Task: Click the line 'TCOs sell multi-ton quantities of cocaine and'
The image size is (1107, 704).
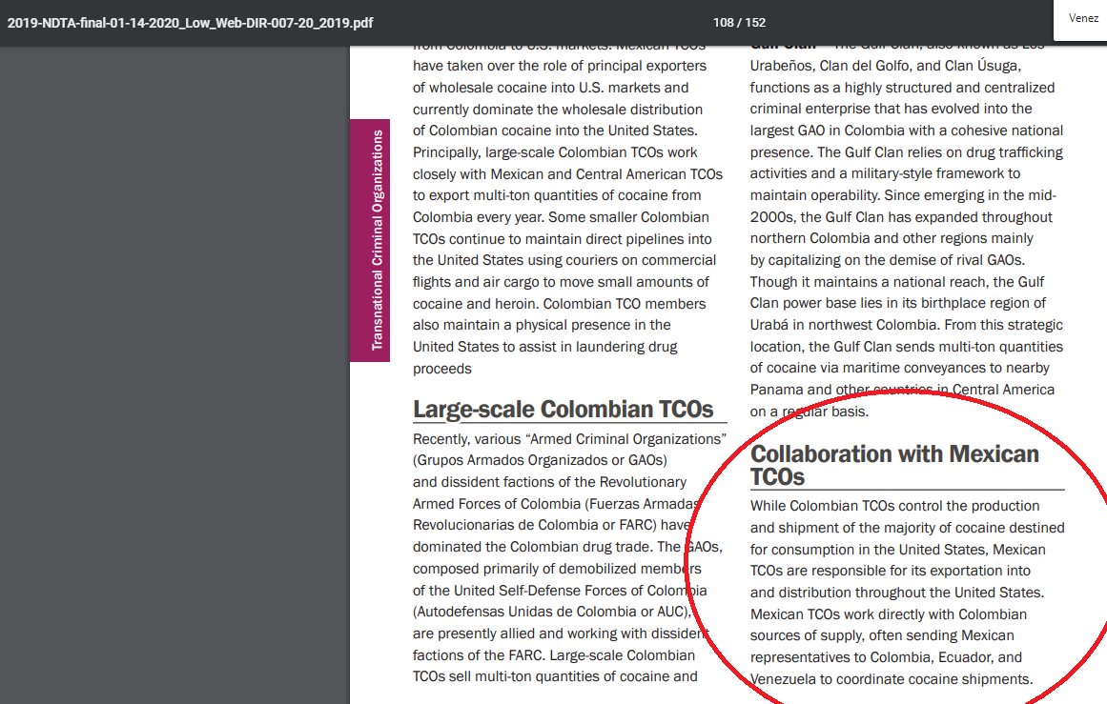Action: 555,676
